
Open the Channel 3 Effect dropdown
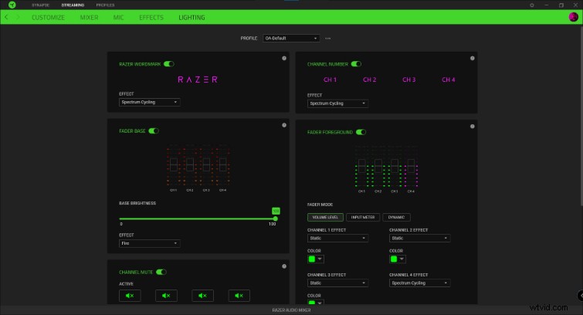[337, 283]
